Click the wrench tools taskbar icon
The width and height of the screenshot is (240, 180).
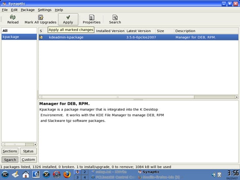46,174
